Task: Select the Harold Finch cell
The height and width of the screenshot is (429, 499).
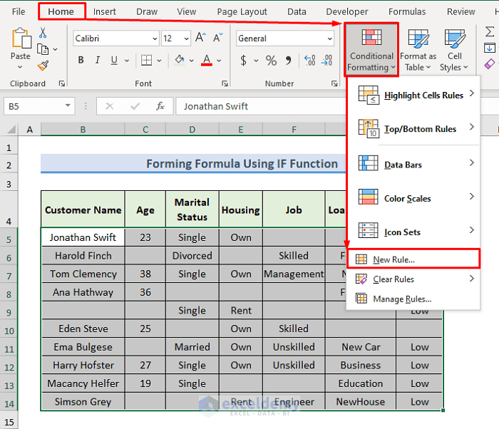Action: [x=83, y=256]
